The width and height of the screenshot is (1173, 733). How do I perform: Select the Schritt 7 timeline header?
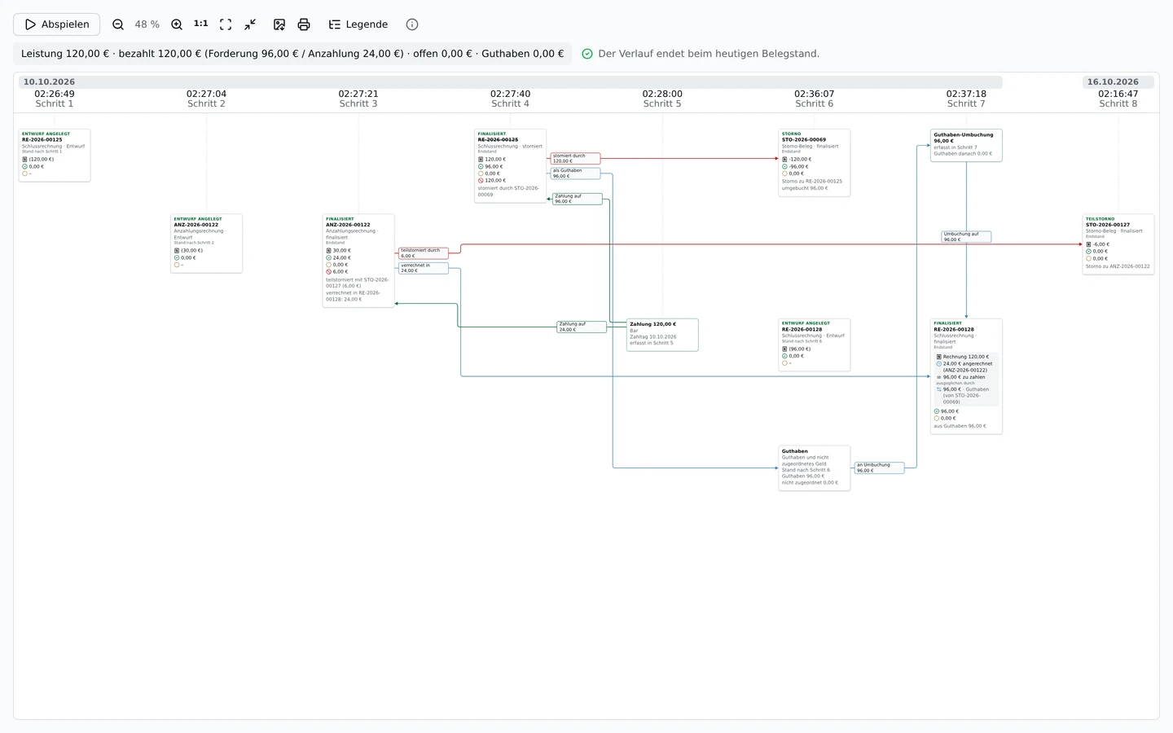pyautogui.click(x=966, y=99)
